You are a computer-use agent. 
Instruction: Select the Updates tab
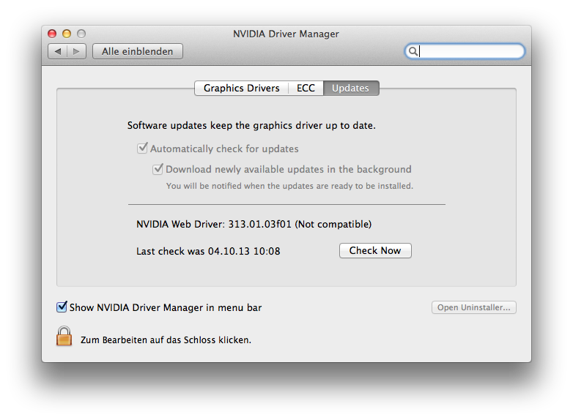point(351,89)
